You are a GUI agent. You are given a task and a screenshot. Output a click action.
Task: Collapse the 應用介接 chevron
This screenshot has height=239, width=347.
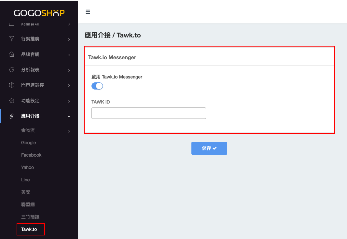pyautogui.click(x=69, y=117)
